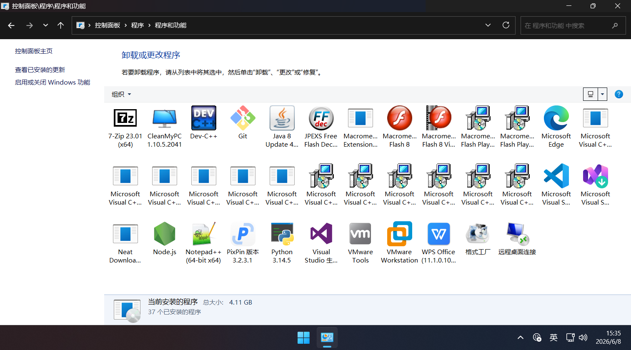Viewport: 631px width, 350px height.
Task: Pick the Macromedia Flash 8 program
Action: coord(400,127)
